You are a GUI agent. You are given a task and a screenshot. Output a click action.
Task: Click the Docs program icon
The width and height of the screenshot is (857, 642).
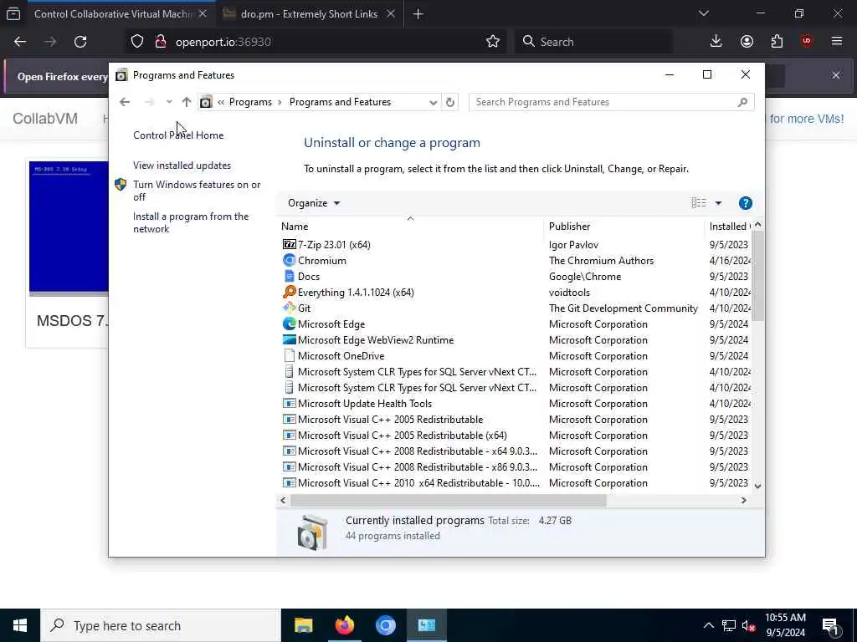click(289, 276)
